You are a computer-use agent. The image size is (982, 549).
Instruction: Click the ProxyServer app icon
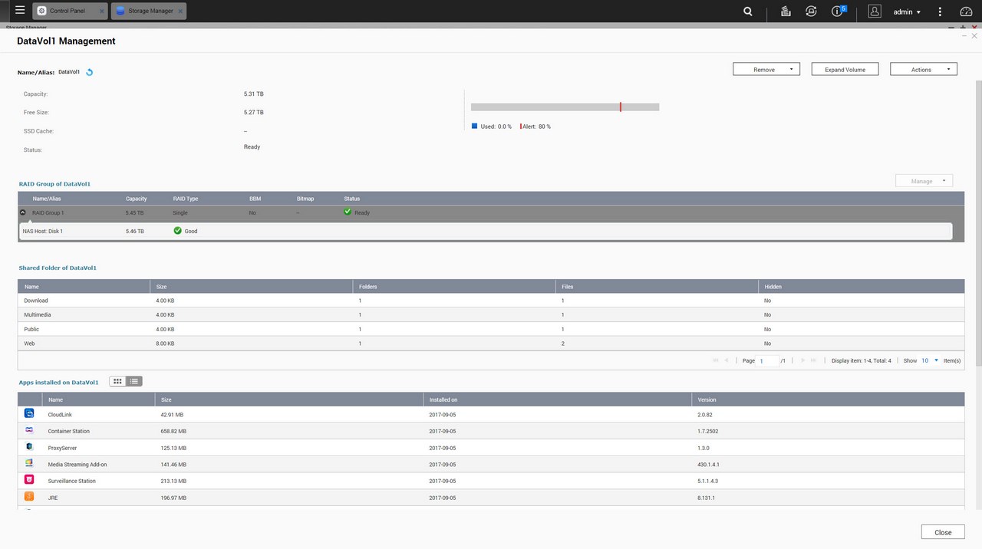[29, 446]
